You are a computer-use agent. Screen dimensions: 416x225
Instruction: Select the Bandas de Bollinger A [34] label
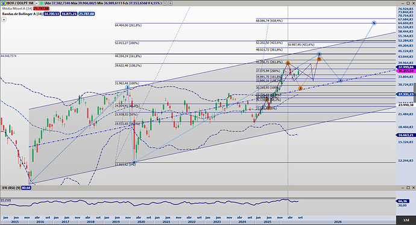click(22, 14)
